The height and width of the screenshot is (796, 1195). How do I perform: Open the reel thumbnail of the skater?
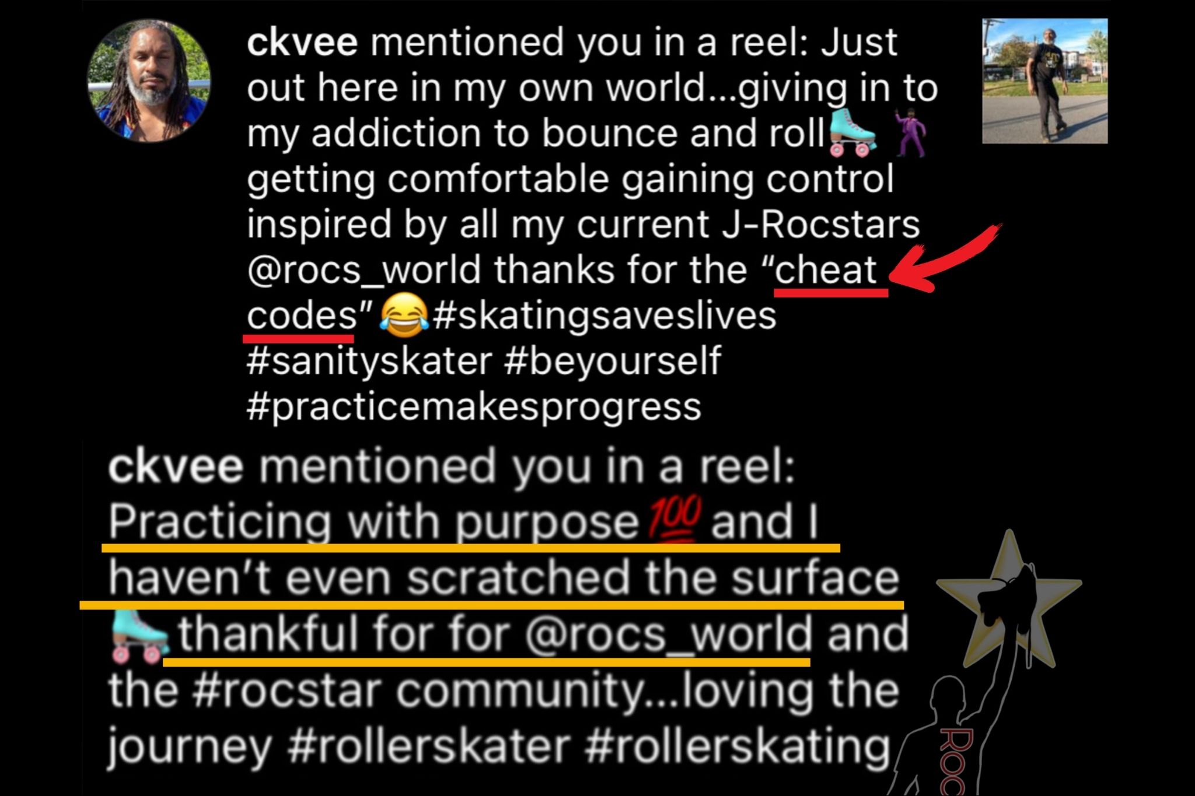click(1044, 81)
